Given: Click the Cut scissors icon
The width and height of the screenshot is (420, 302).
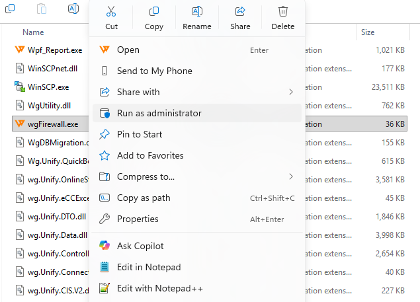Looking at the screenshot, I should [x=111, y=11].
